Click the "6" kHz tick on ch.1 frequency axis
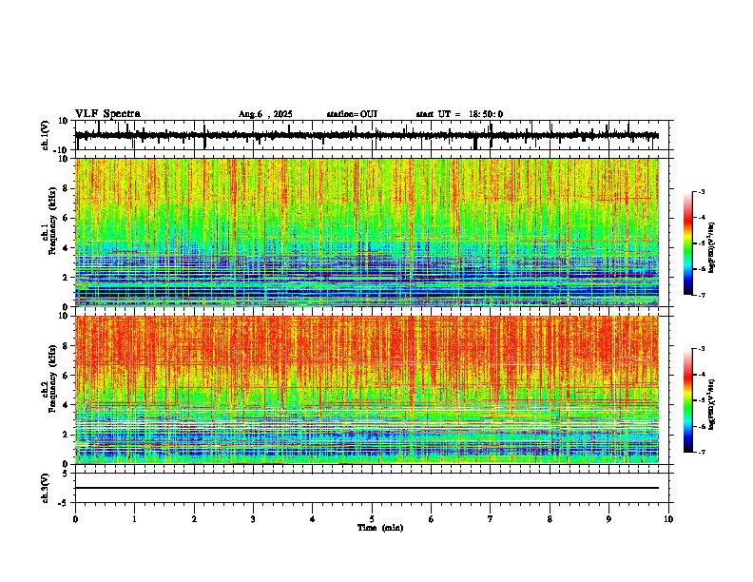The image size is (753, 582). pyautogui.click(x=67, y=218)
